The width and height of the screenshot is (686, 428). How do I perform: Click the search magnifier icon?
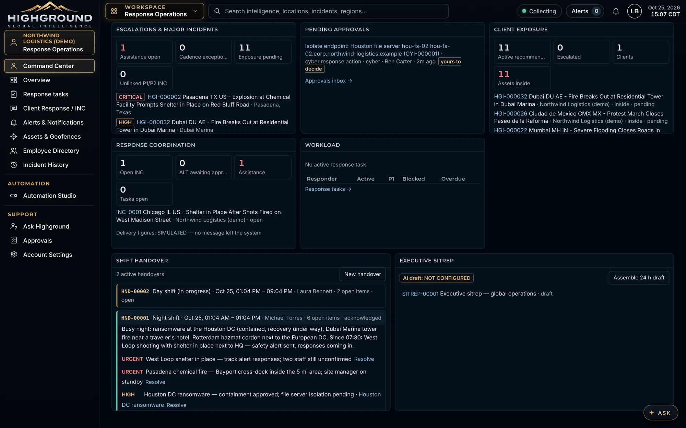point(217,11)
